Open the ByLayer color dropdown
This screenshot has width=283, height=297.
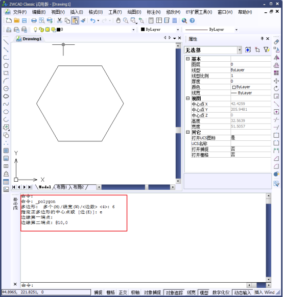178,30
